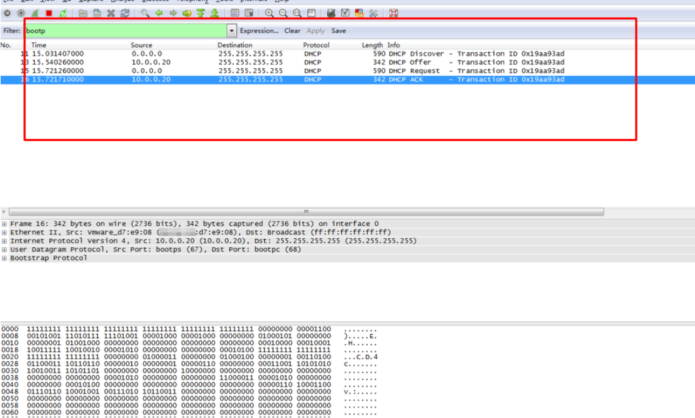Zoom out on packet text

[283, 13]
